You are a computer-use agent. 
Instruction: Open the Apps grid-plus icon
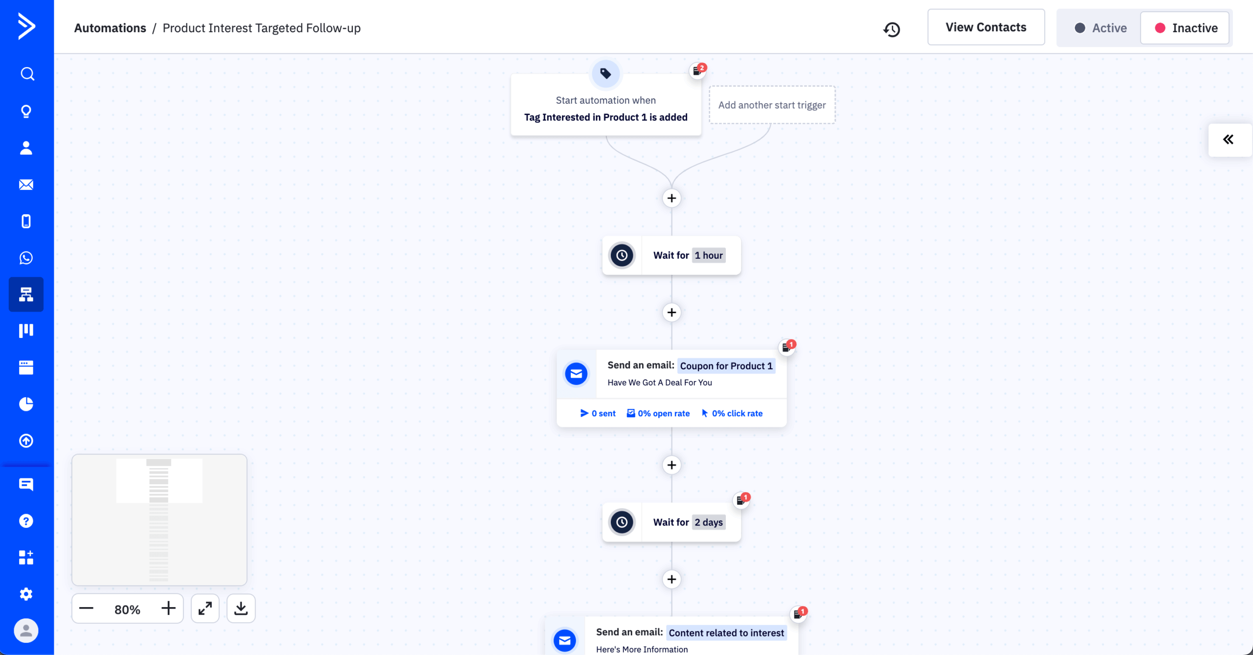tap(26, 557)
